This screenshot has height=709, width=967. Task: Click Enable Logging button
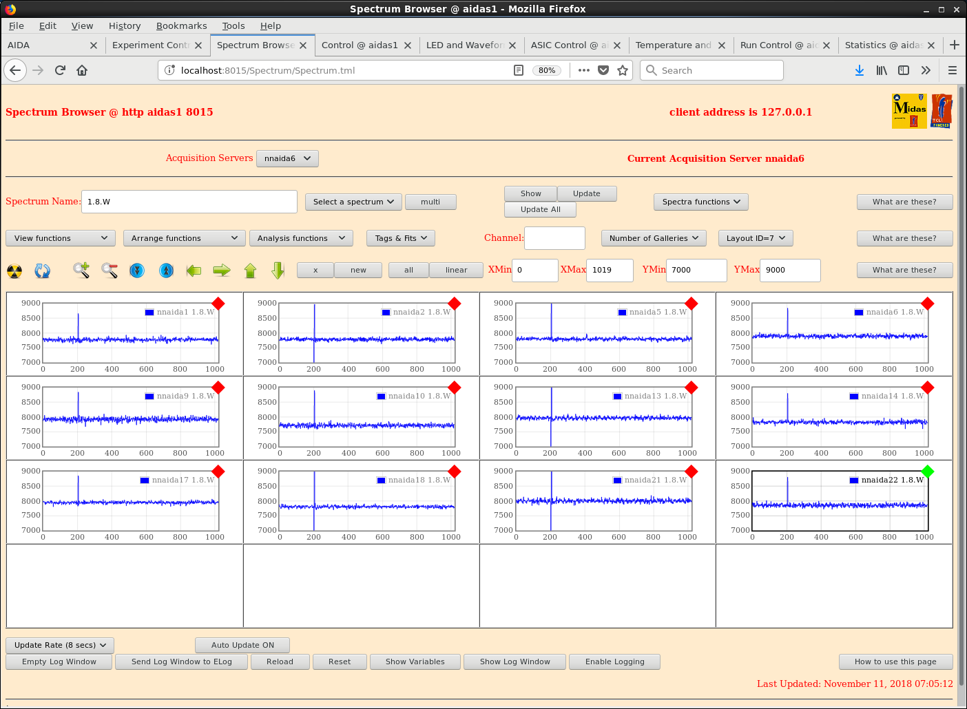point(614,662)
